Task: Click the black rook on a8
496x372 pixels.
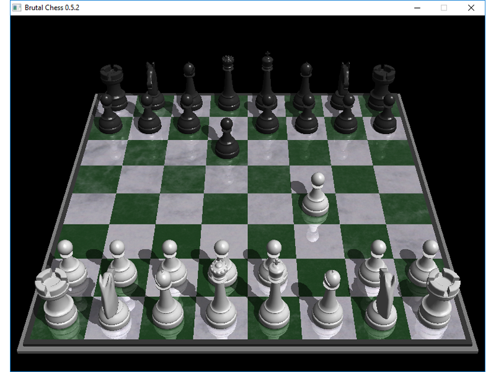Action: 113,84
